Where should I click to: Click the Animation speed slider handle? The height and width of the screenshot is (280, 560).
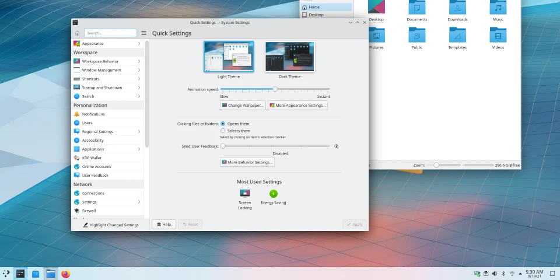click(275, 89)
